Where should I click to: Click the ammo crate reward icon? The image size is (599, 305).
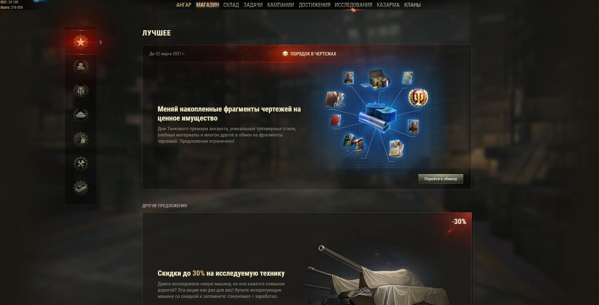pyautogui.click(x=379, y=78)
